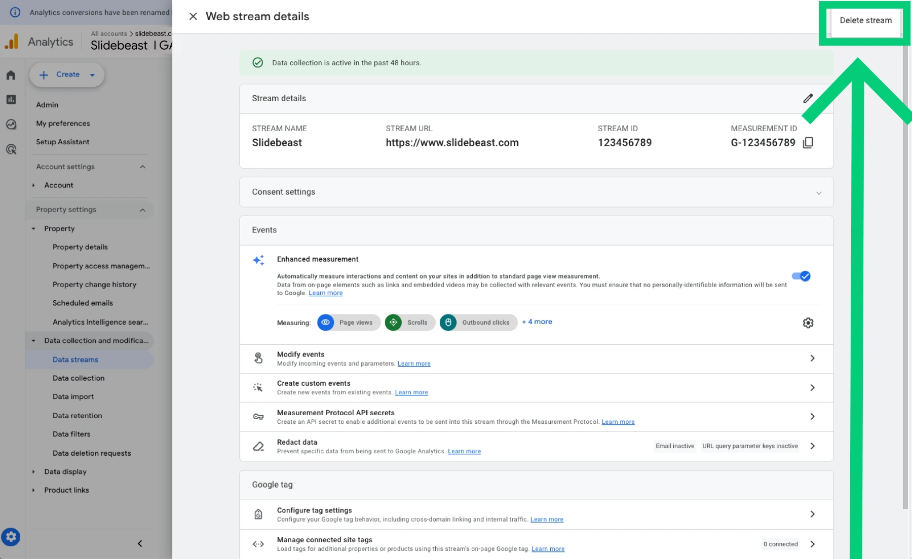The width and height of the screenshot is (912, 559).
Task: Open Setup Assistant in sidebar
Action: pos(62,142)
